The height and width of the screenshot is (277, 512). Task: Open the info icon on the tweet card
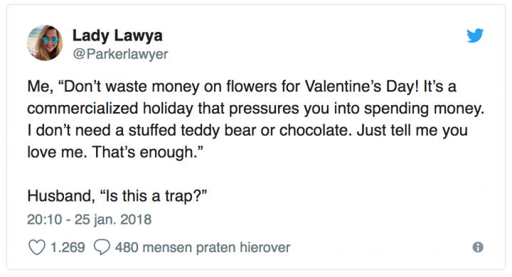[478, 247]
